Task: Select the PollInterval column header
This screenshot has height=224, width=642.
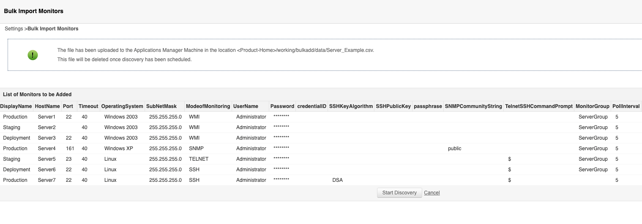Action: (626, 106)
